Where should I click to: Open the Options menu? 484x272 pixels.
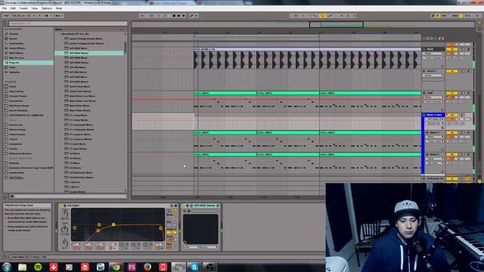(47, 8)
